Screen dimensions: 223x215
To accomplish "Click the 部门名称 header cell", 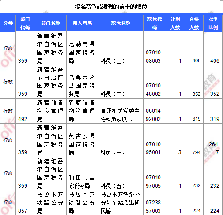I will [x=50, y=23].
